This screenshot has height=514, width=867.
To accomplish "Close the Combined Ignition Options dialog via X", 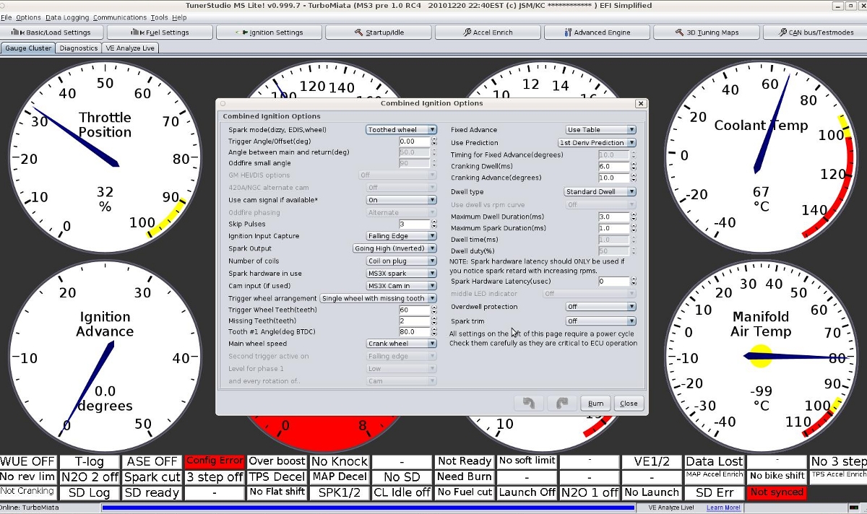I will click(640, 103).
